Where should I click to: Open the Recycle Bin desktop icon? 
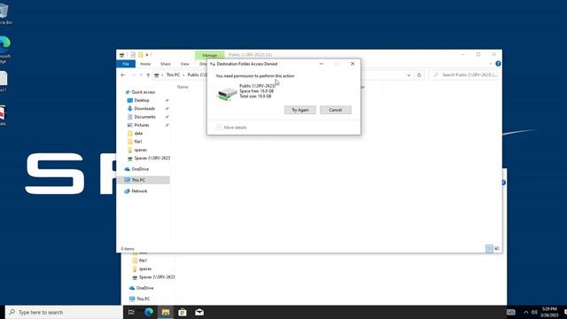click(x=5, y=14)
